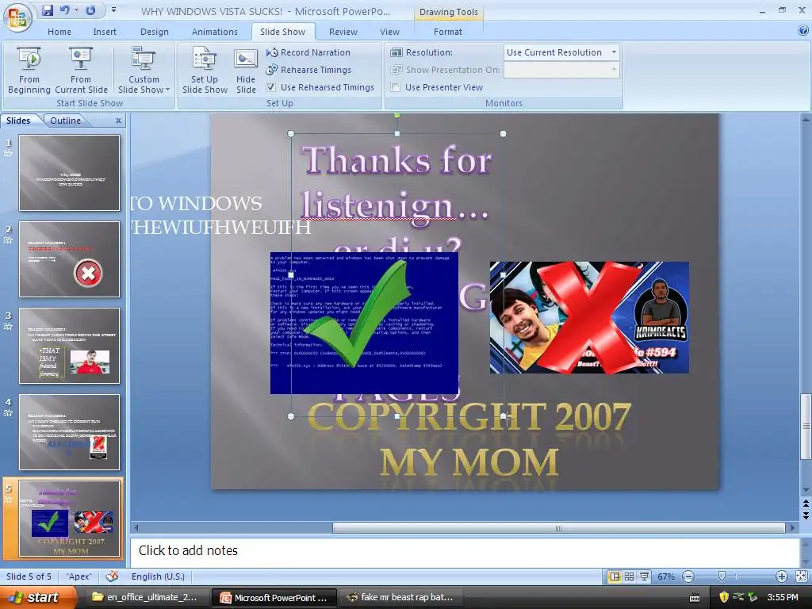Click the Next Slide double-arrow button
This screenshot has height=609, width=812.
[x=806, y=515]
